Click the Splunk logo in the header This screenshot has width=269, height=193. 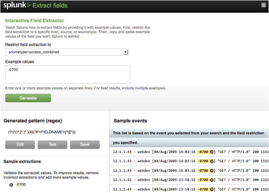[17, 5]
